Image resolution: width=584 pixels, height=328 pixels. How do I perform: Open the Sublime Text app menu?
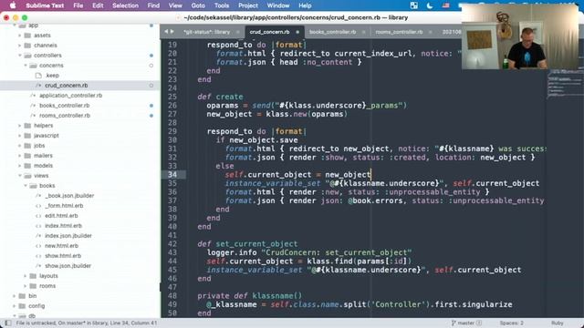pos(45,5)
